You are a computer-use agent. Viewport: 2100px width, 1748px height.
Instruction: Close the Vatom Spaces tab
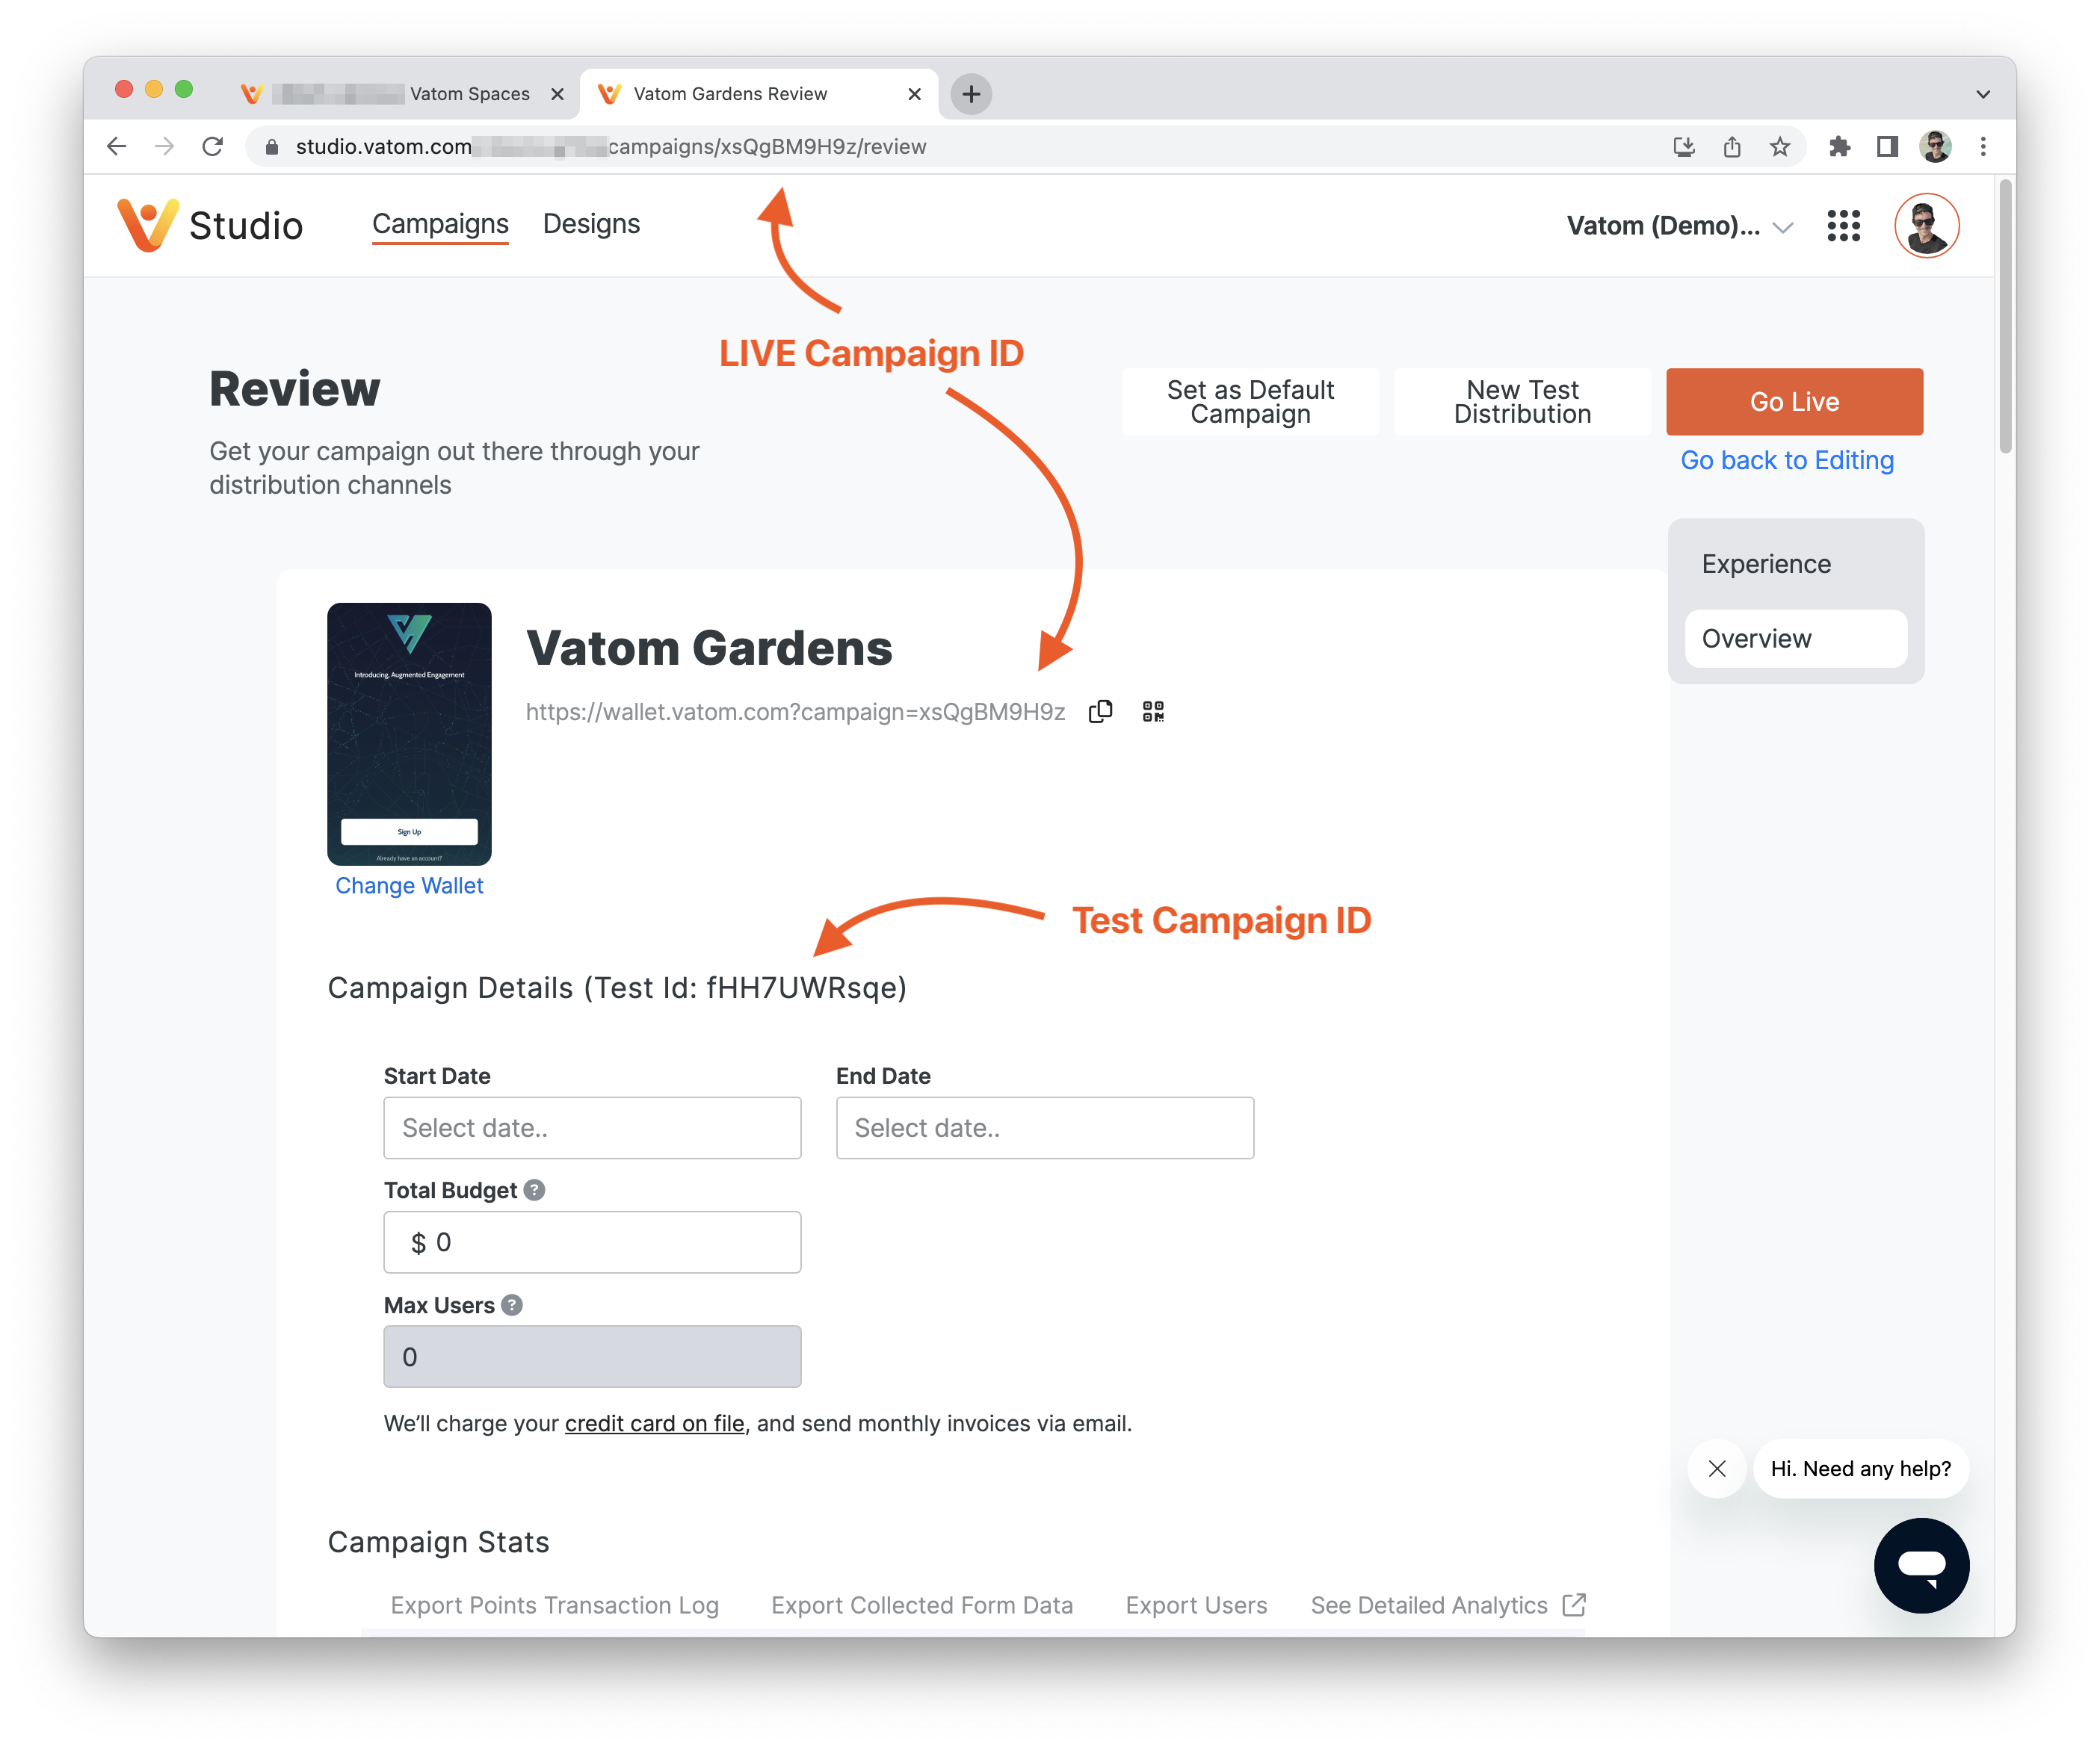tap(557, 94)
